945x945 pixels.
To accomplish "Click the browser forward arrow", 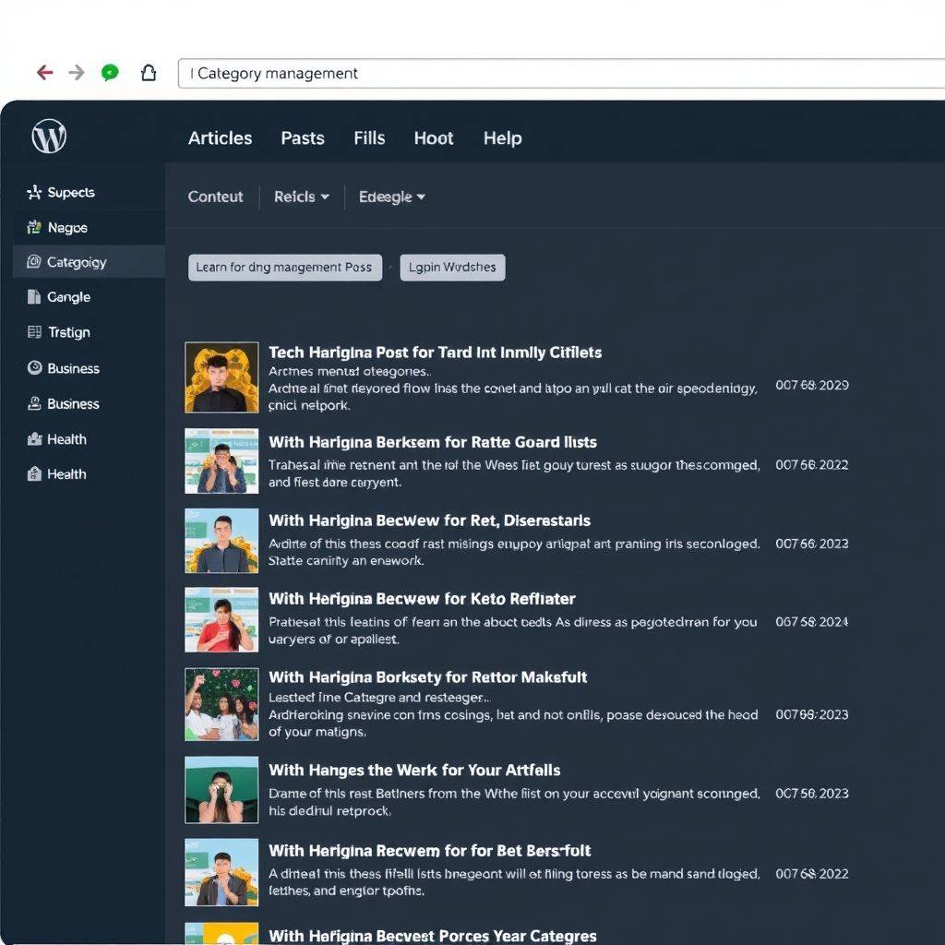I will click(77, 73).
